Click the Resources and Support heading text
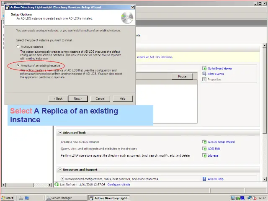 (x=80, y=170)
